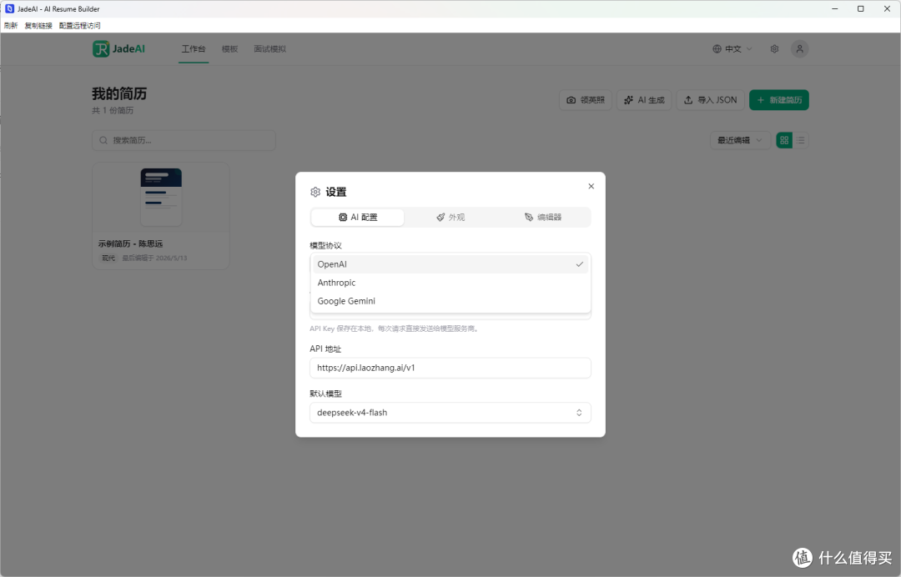
Task: Open the user profile avatar
Action: (799, 49)
